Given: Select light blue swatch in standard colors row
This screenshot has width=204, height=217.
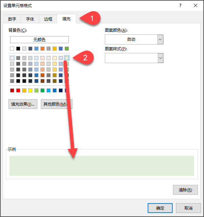Looking at the screenshot, I should [x=49, y=90].
